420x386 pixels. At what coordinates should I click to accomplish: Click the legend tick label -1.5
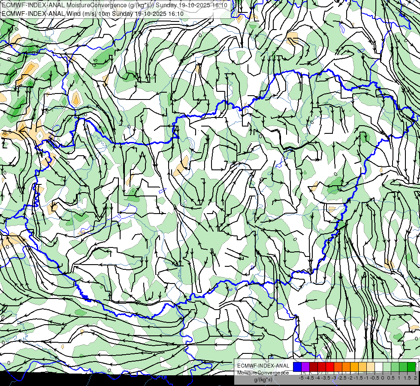coord(358,378)
